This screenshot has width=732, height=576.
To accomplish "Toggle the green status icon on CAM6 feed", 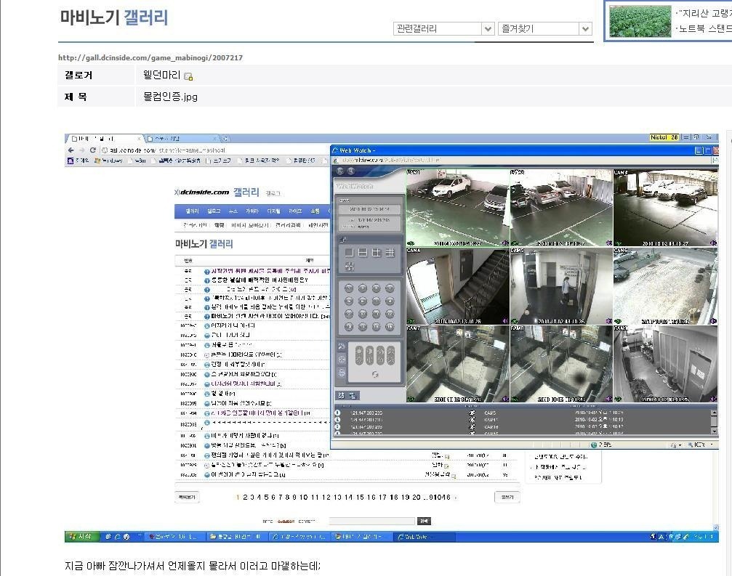I will pos(618,321).
